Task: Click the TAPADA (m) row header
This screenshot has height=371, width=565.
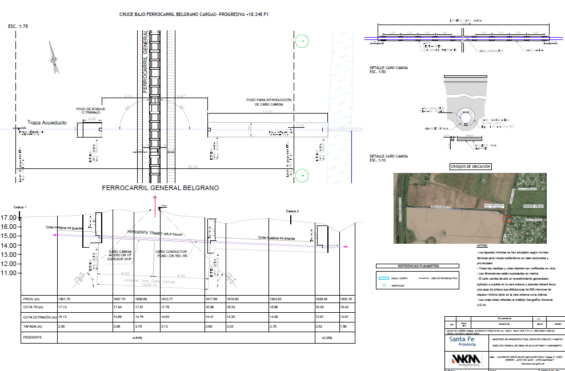Action: (33, 326)
